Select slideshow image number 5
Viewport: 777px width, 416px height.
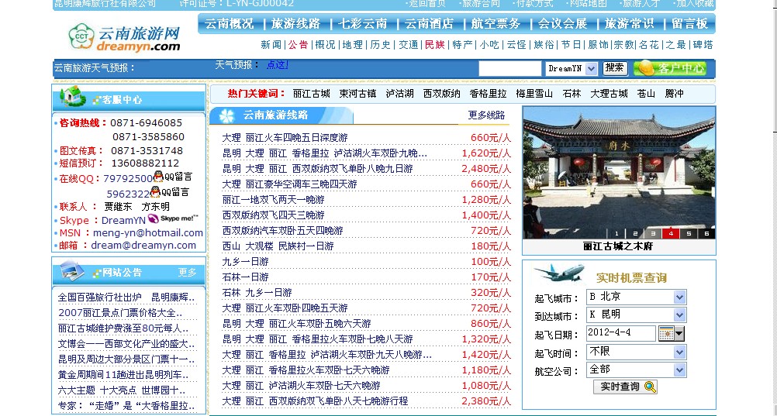point(689,233)
